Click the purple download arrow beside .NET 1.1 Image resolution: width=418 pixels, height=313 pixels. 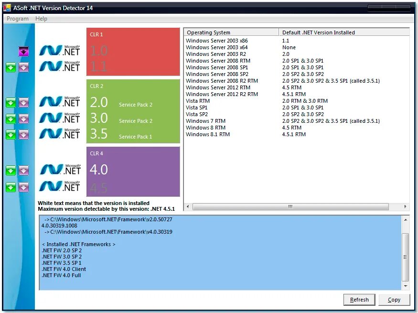pos(23,67)
